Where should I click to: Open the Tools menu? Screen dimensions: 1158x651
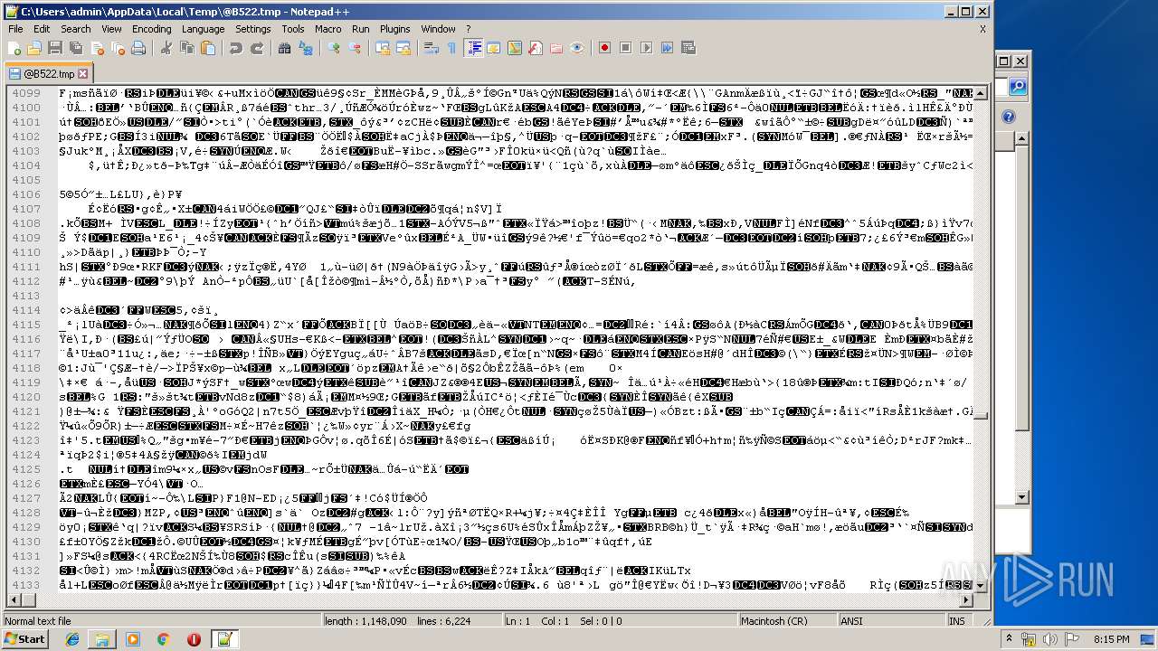click(x=293, y=29)
